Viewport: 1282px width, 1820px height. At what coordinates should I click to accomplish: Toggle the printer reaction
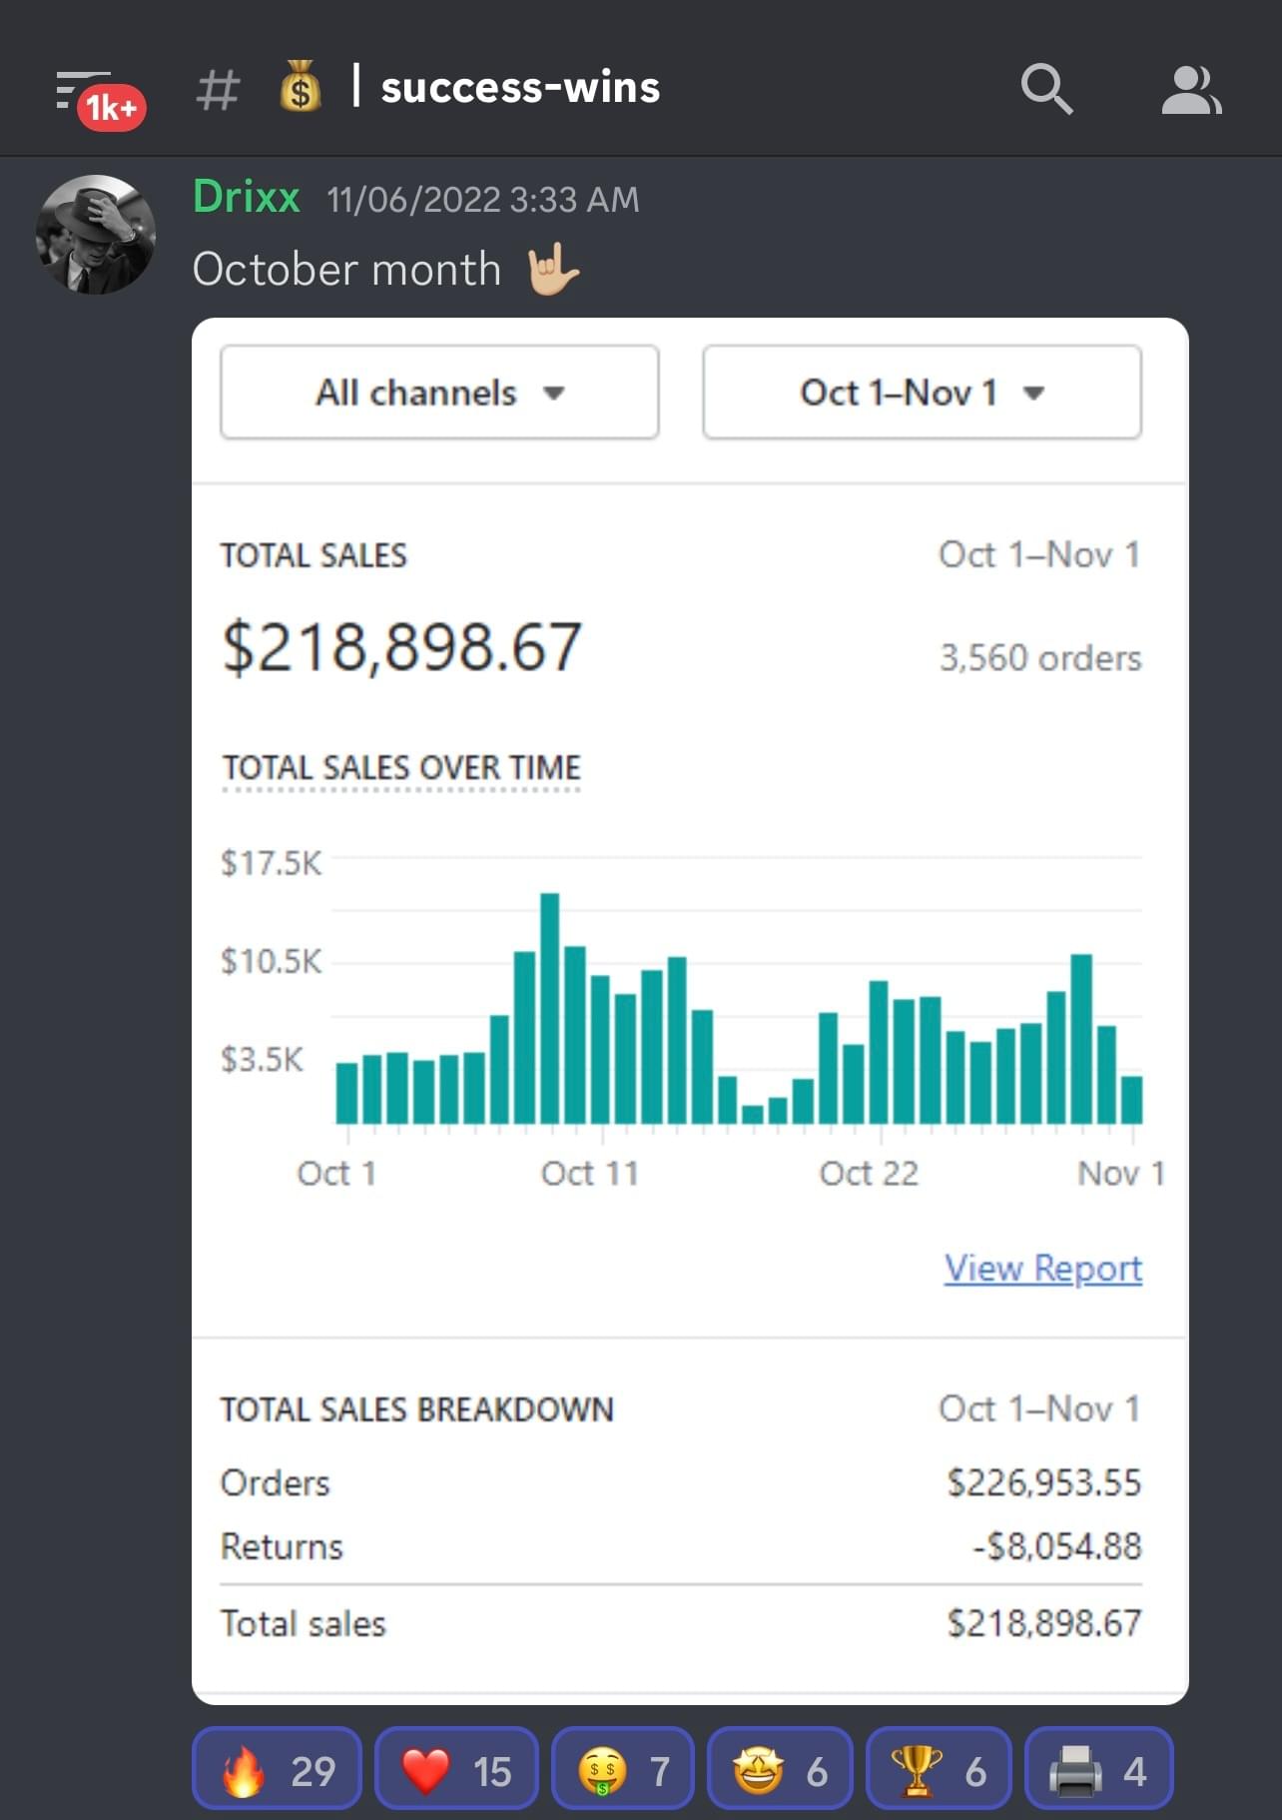click(x=1098, y=1770)
